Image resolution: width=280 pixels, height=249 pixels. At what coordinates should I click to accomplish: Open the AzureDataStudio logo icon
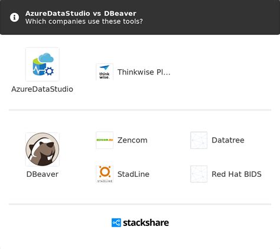pyautogui.click(x=43, y=64)
